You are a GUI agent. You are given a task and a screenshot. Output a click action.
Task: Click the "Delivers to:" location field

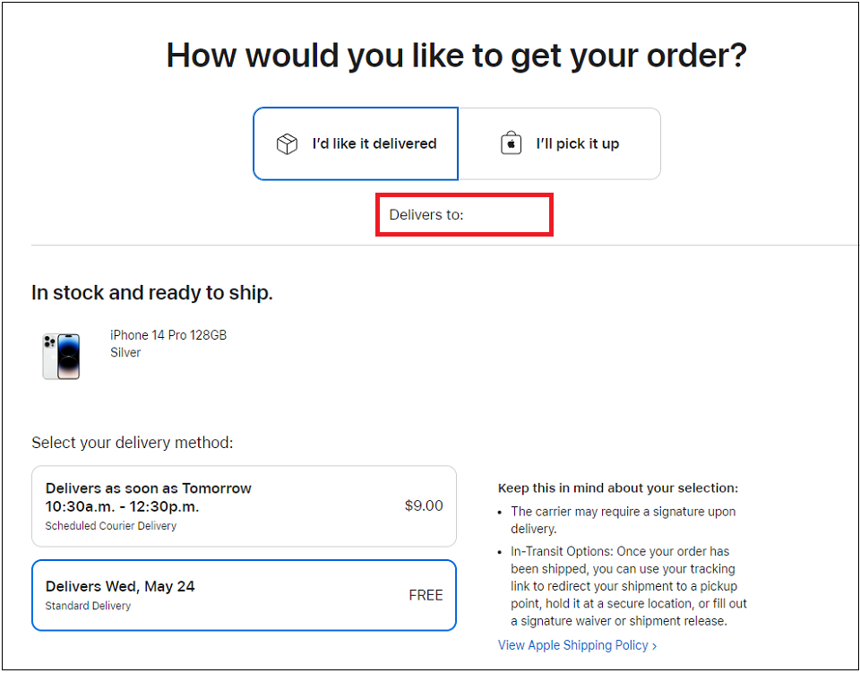(x=463, y=215)
